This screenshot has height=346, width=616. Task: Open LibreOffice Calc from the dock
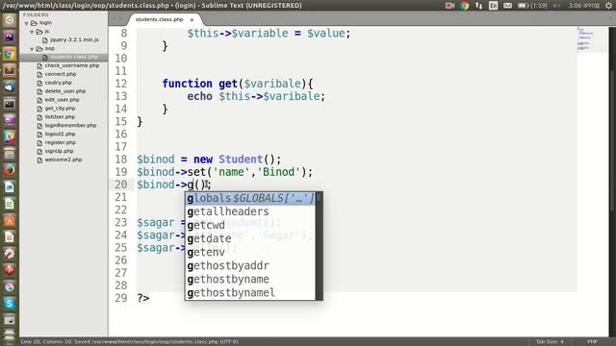(9, 204)
